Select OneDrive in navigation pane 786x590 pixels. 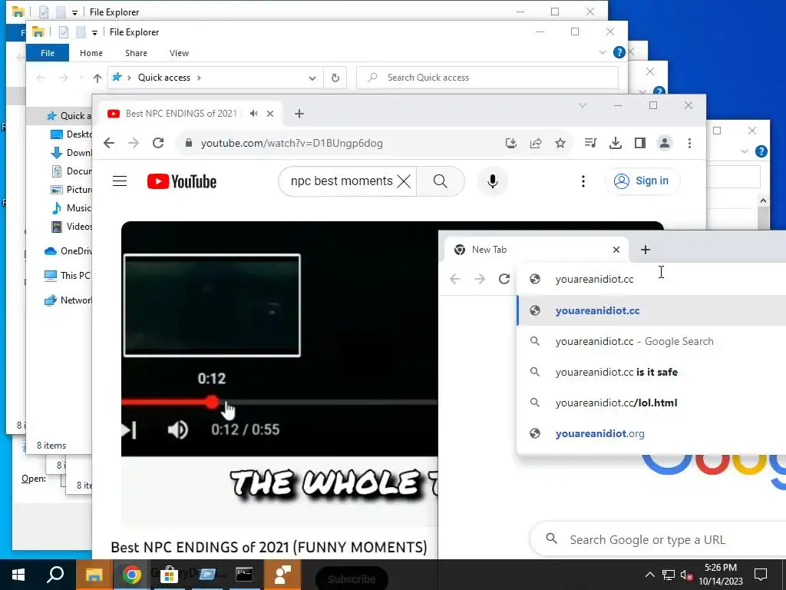pos(68,251)
